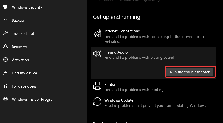Run the troubleshooter for Playing Audio
223x123 pixels.
(190, 72)
